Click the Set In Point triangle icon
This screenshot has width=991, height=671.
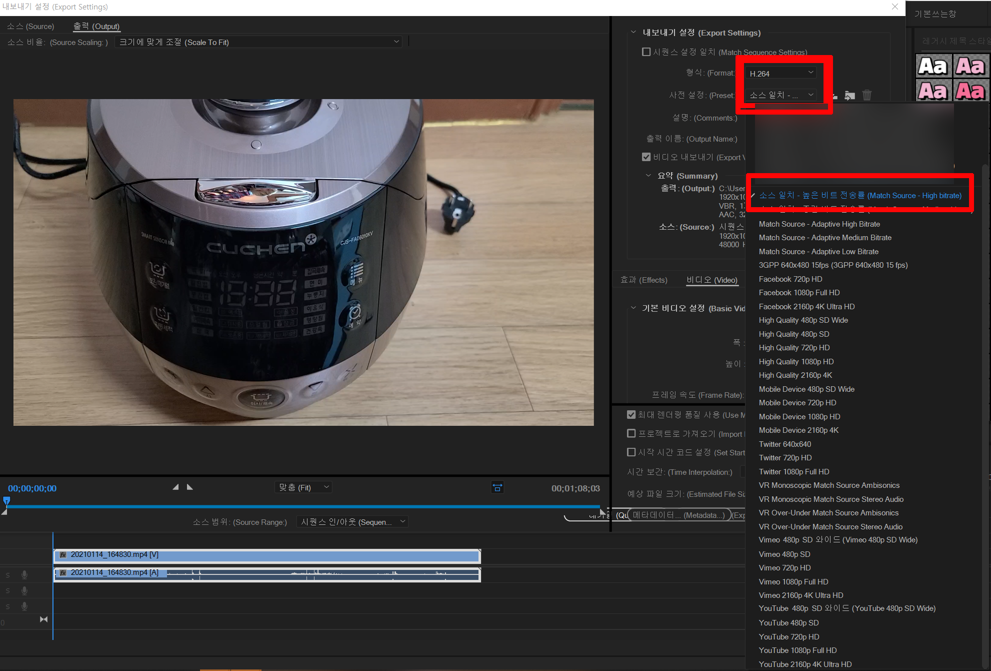tap(175, 487)
